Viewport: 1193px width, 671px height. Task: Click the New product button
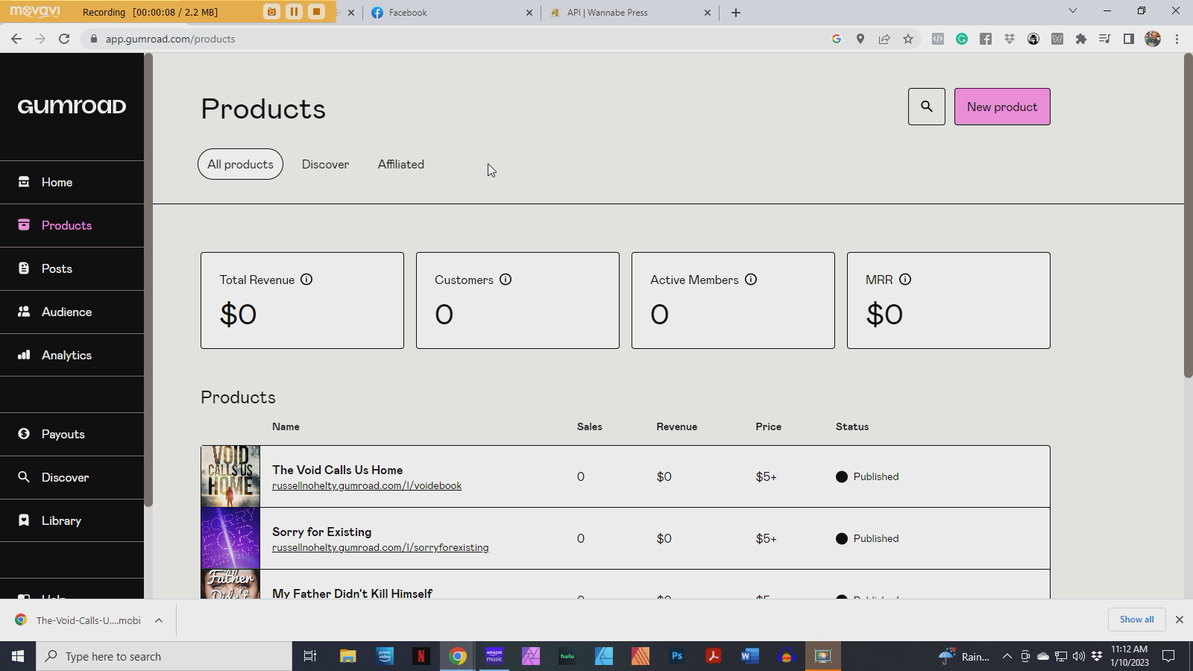click(1001, 106)
